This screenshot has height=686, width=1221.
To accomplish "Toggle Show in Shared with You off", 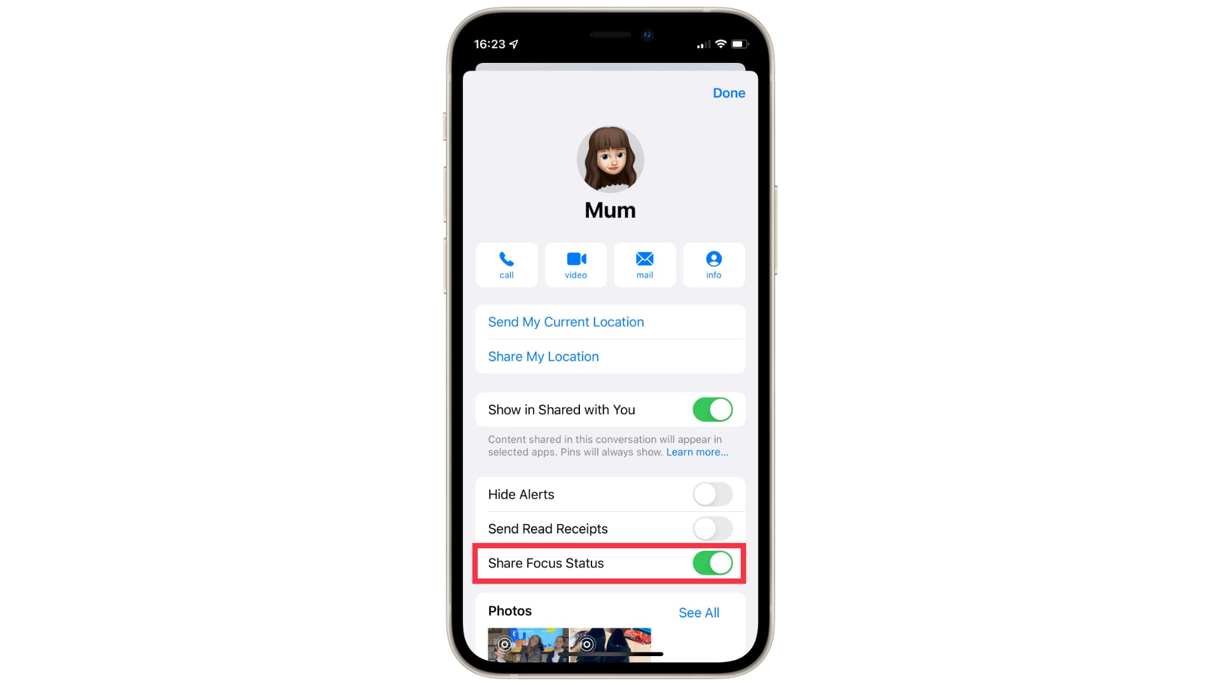I will (x=711, y=410).
